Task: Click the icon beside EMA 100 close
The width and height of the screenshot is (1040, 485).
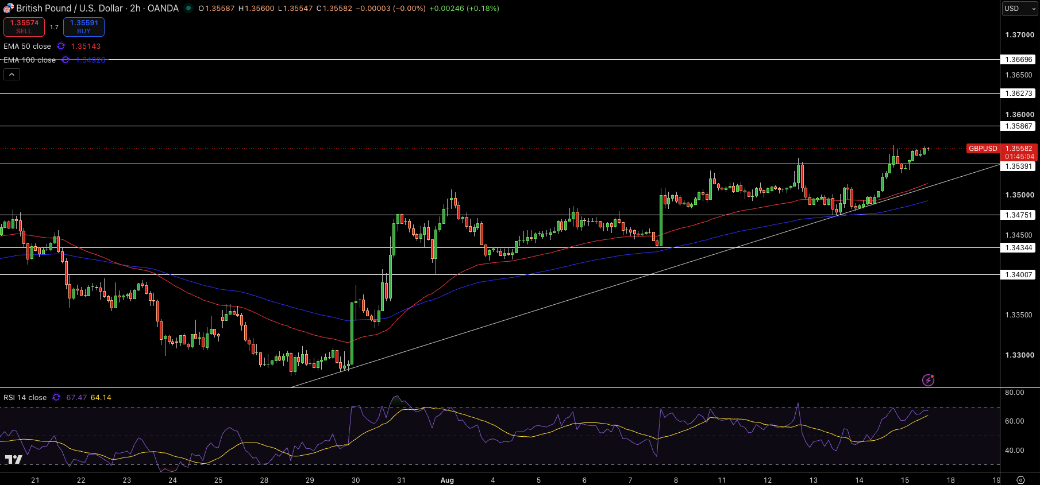Action: 66,60
